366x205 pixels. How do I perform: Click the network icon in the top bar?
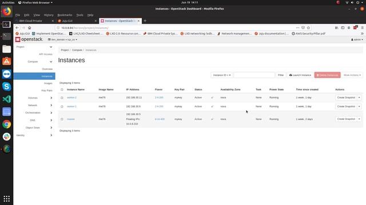[347, 2]
